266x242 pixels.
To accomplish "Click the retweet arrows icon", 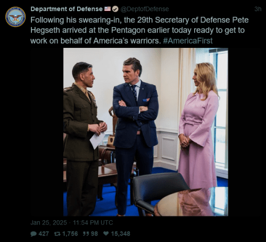I will tap(57, 233).
